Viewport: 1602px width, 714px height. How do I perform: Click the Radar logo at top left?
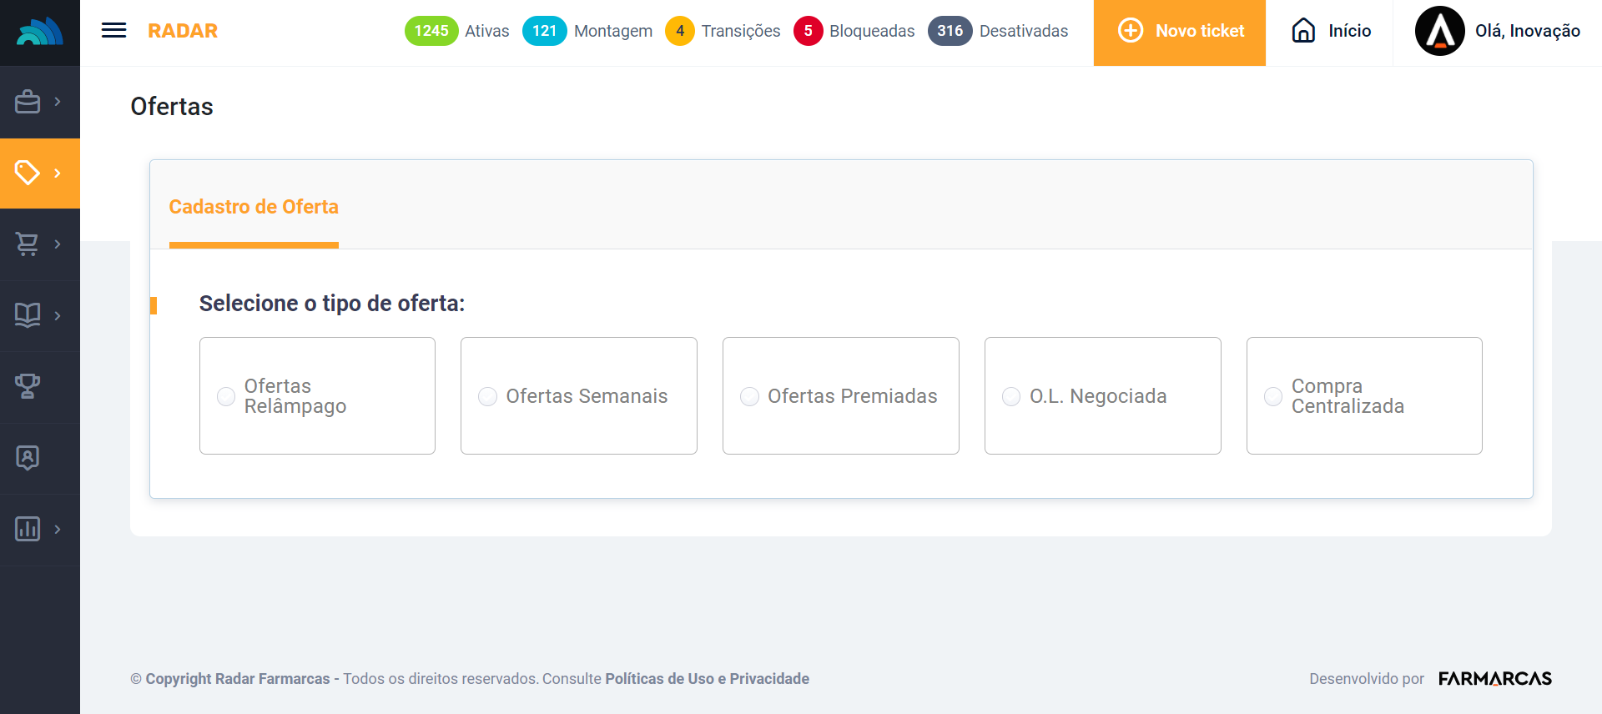[39, 32]
